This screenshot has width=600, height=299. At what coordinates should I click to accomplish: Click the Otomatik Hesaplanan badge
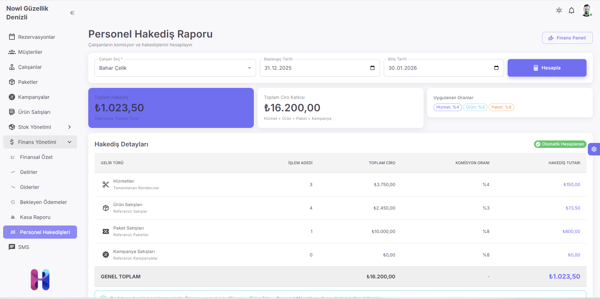point(560,144)
